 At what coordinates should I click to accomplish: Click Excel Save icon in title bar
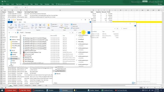pyautogui.click(x=2, y=2)
